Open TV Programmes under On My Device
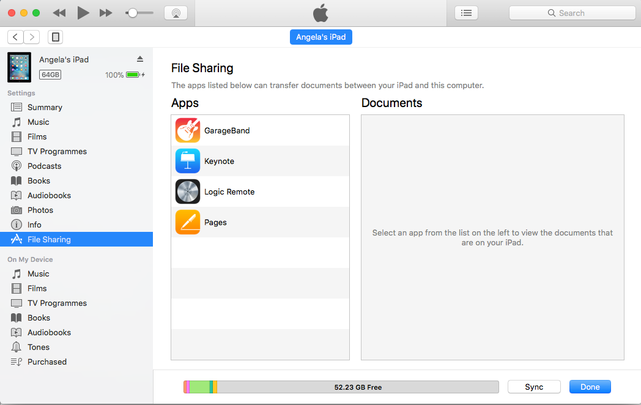Image resolution: width=641 pixels, height=405 pixels. 76,303
